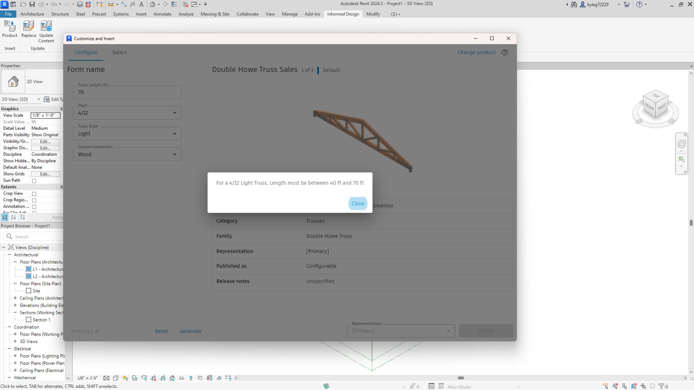Toggle sun path icon in view control bar
The image size is (694, 390).
click(125, 378)
